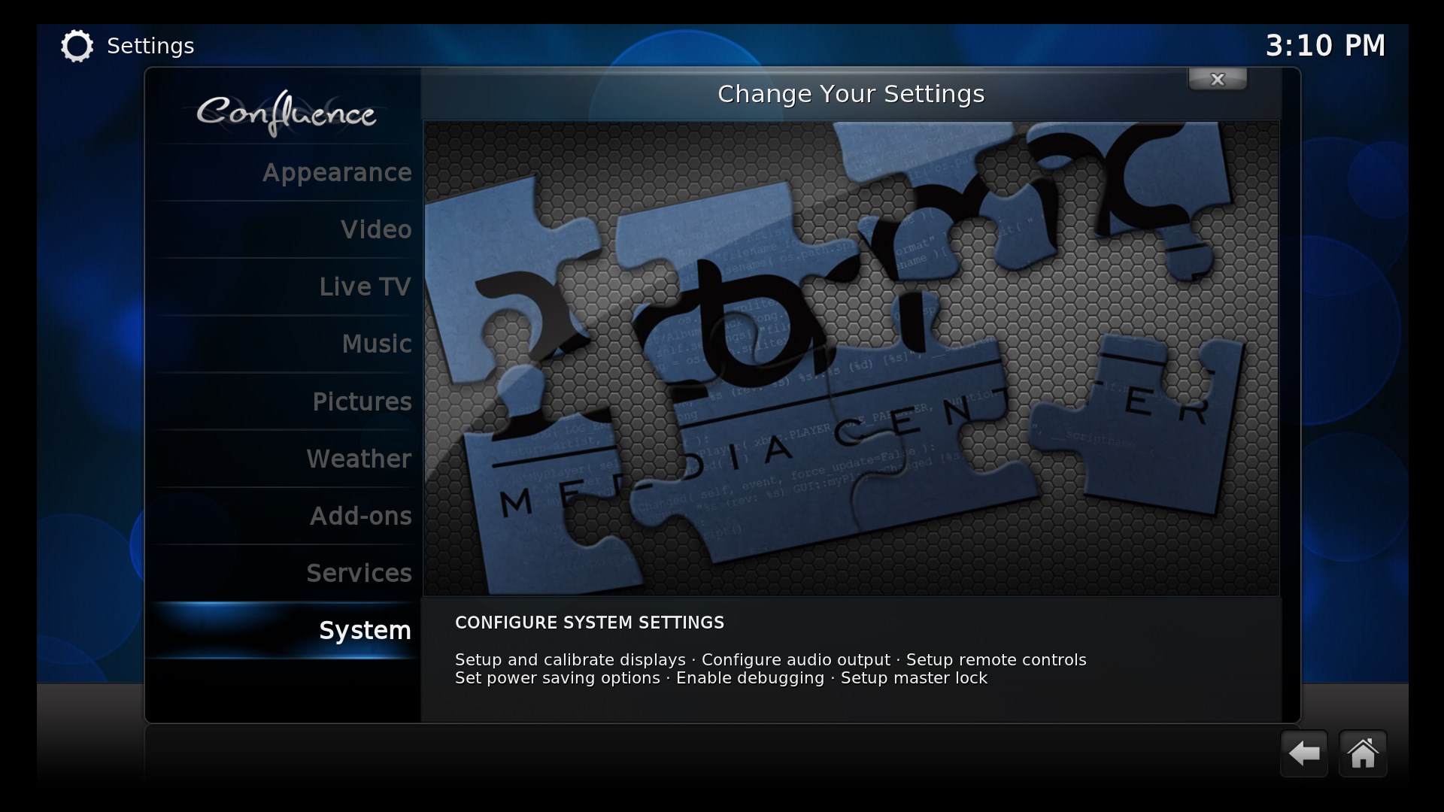Click the XBMC puzzle artwork image
Viewport: 1444px width, 812px height.
[x=851, y=359]
